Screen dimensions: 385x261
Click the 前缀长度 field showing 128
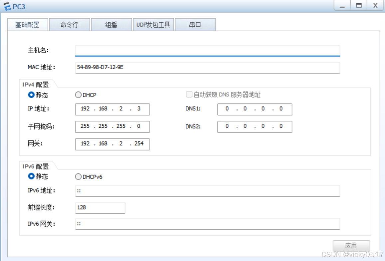coord(100,208)
